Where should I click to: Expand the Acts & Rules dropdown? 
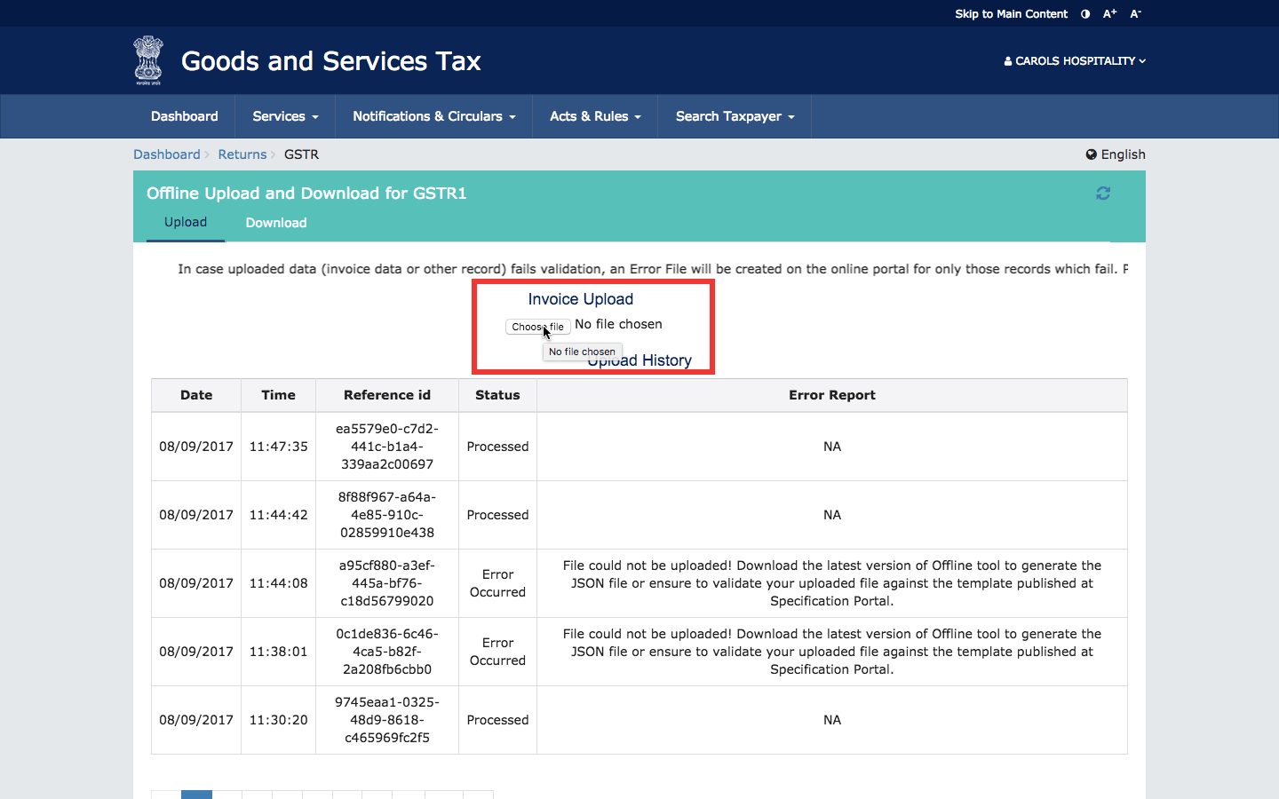click(594, 116)
